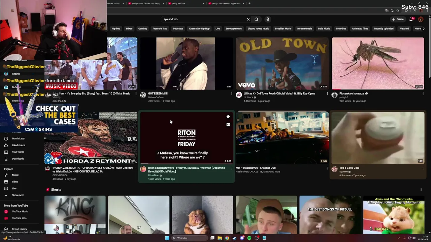The width and height of the screenshot is (431, 242).
Task: Open the account avatar menu
Action: coord(421,19)
